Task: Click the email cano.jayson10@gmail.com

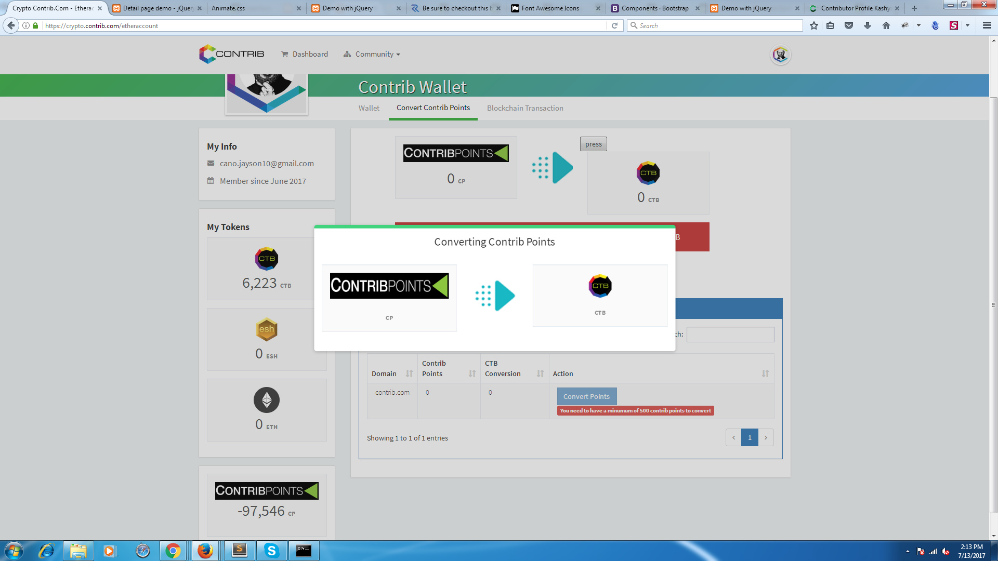Action: [x=267, y=163]
